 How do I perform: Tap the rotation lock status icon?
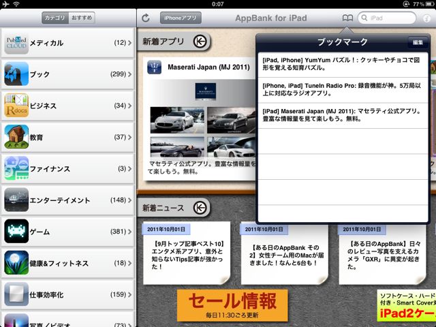pyautogui.click(x=407, y=4)
